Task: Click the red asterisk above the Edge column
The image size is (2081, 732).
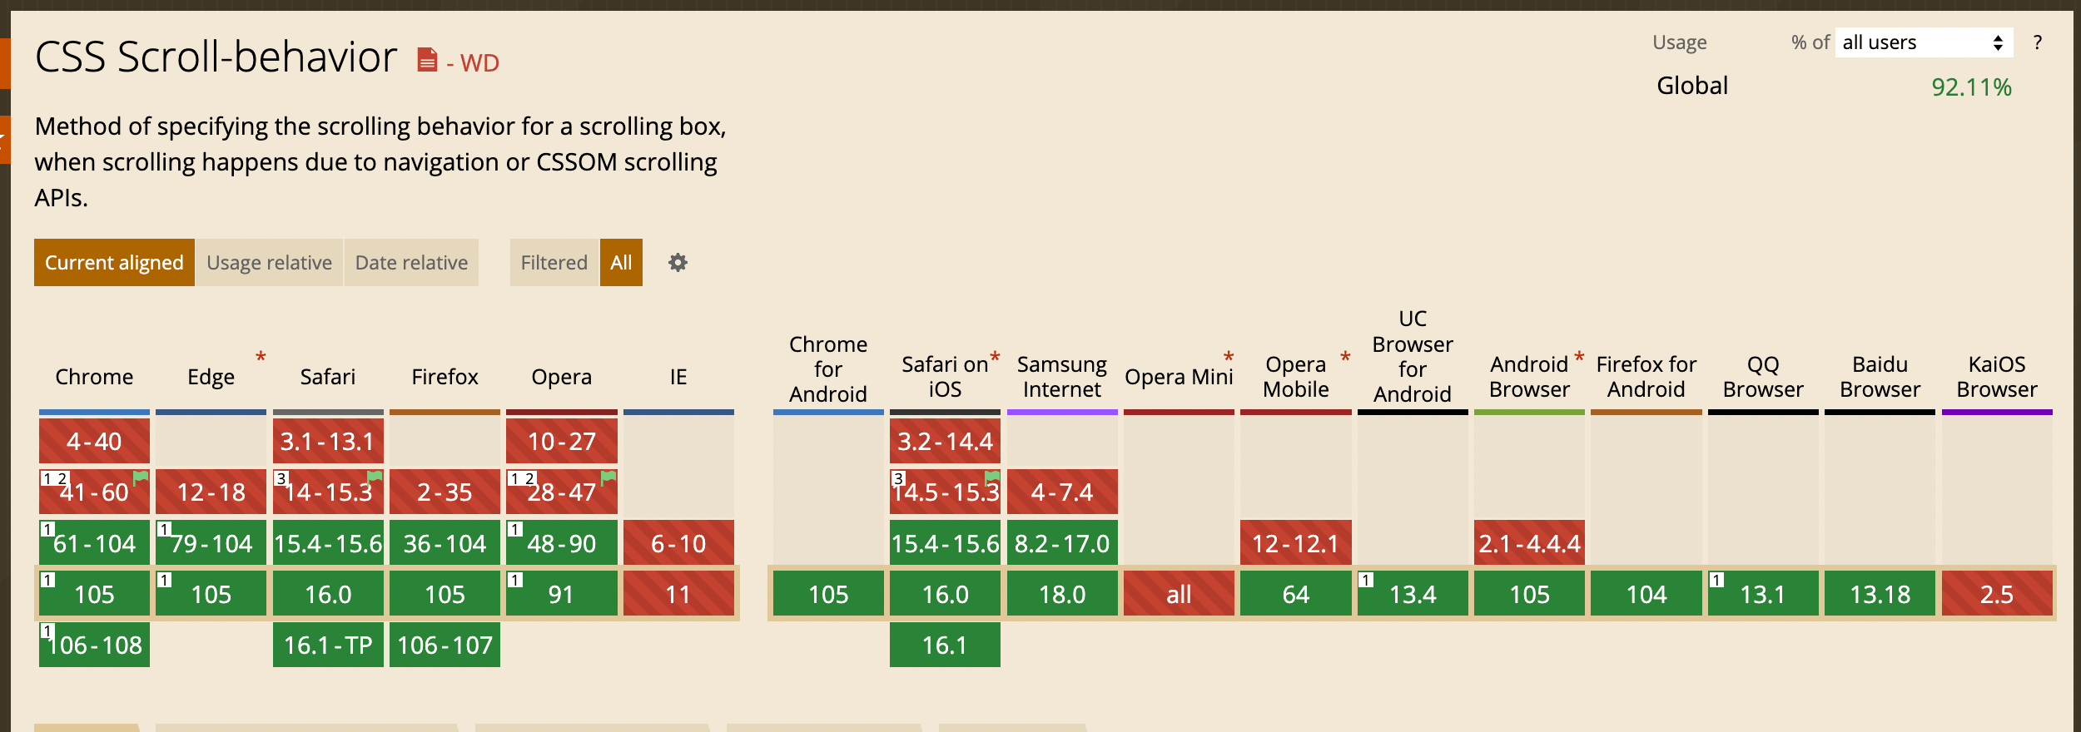Action: 261,356
